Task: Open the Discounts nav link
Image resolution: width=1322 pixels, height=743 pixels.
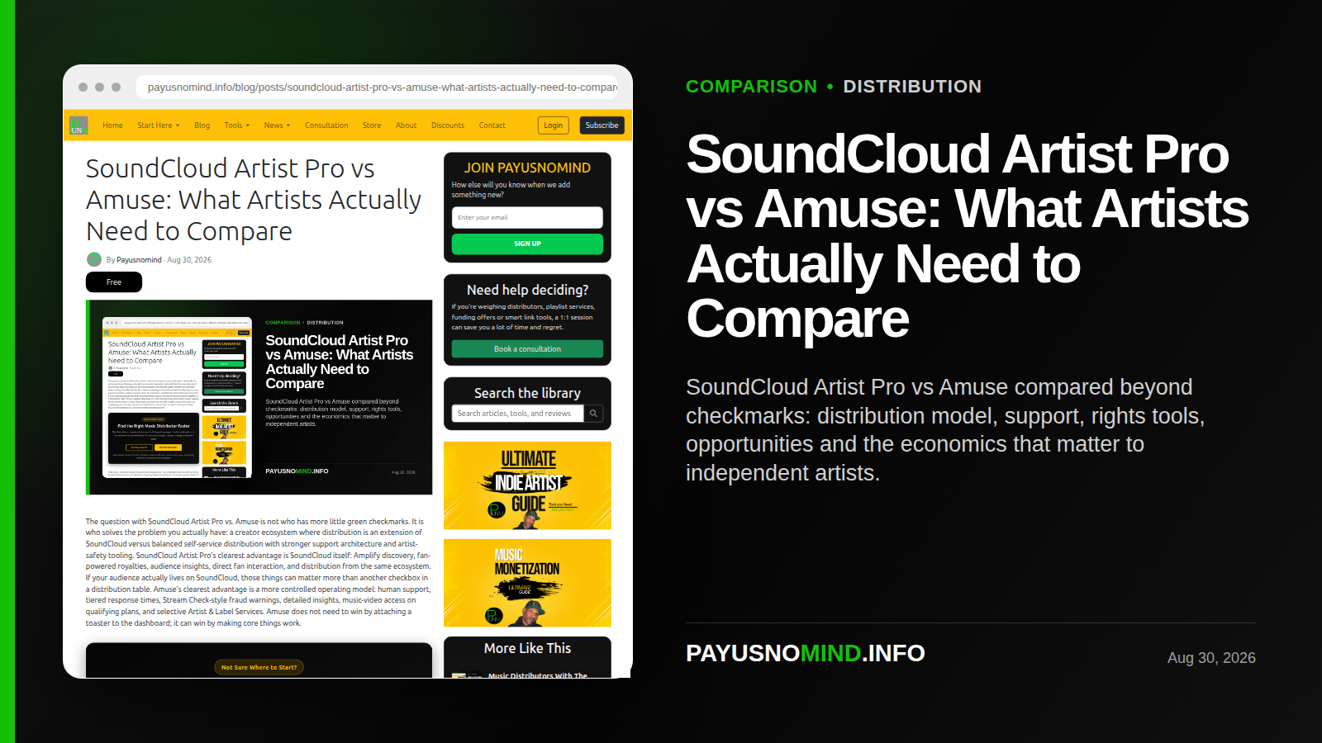Action: click(448, 125)
